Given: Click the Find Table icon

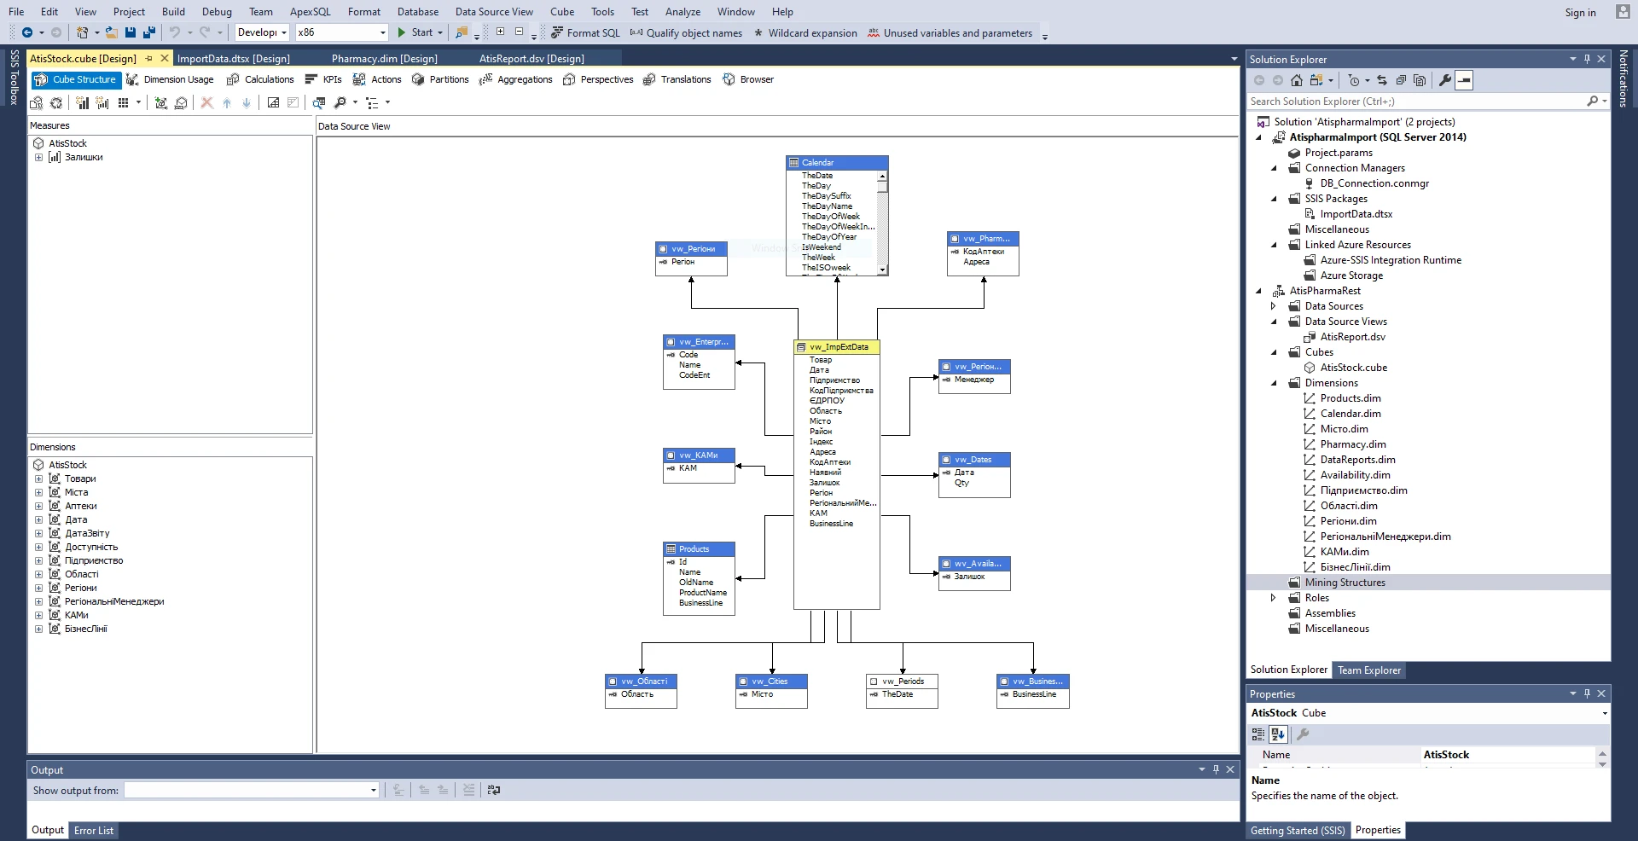Looking at the screenshot, I should click(x=319, y=102).
